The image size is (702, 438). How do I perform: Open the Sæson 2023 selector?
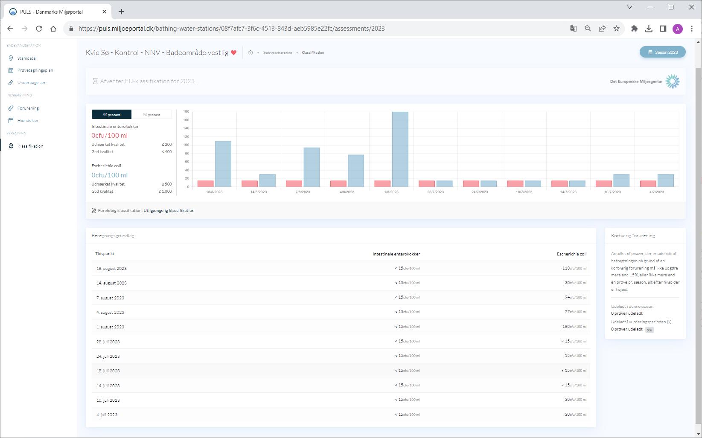pos(662,52)
